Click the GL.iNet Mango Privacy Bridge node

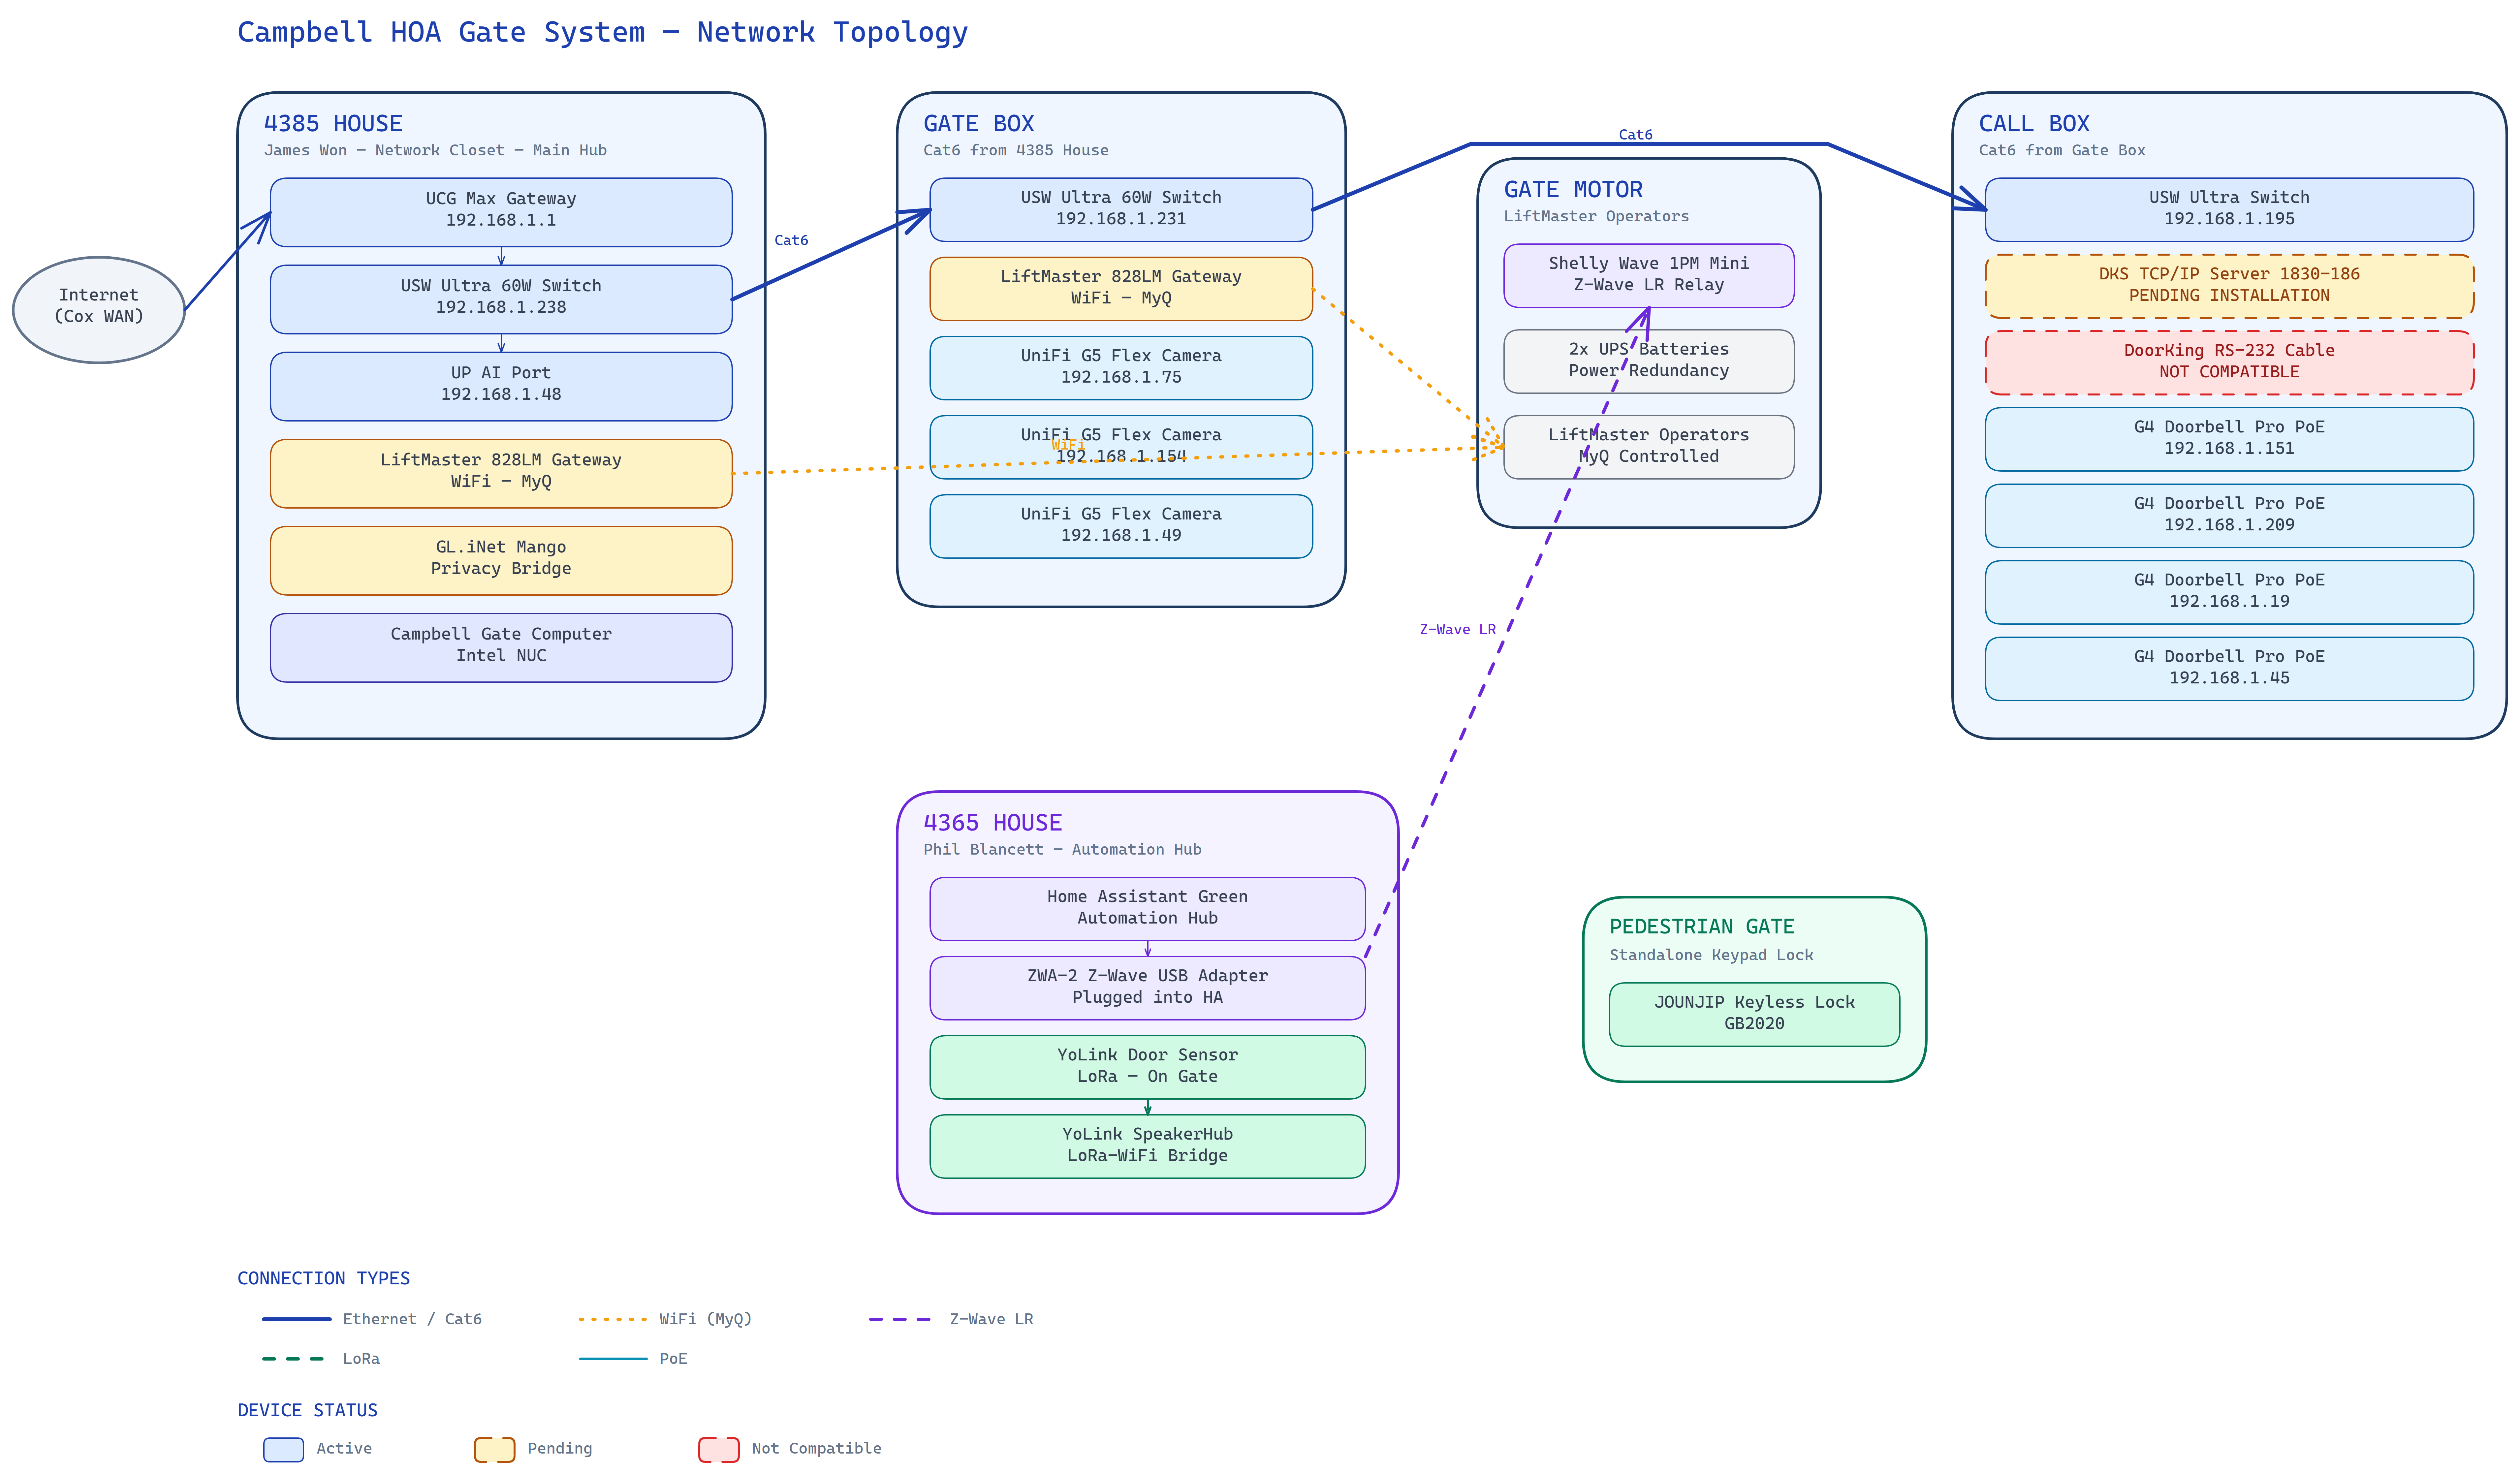tap(501, 560)
